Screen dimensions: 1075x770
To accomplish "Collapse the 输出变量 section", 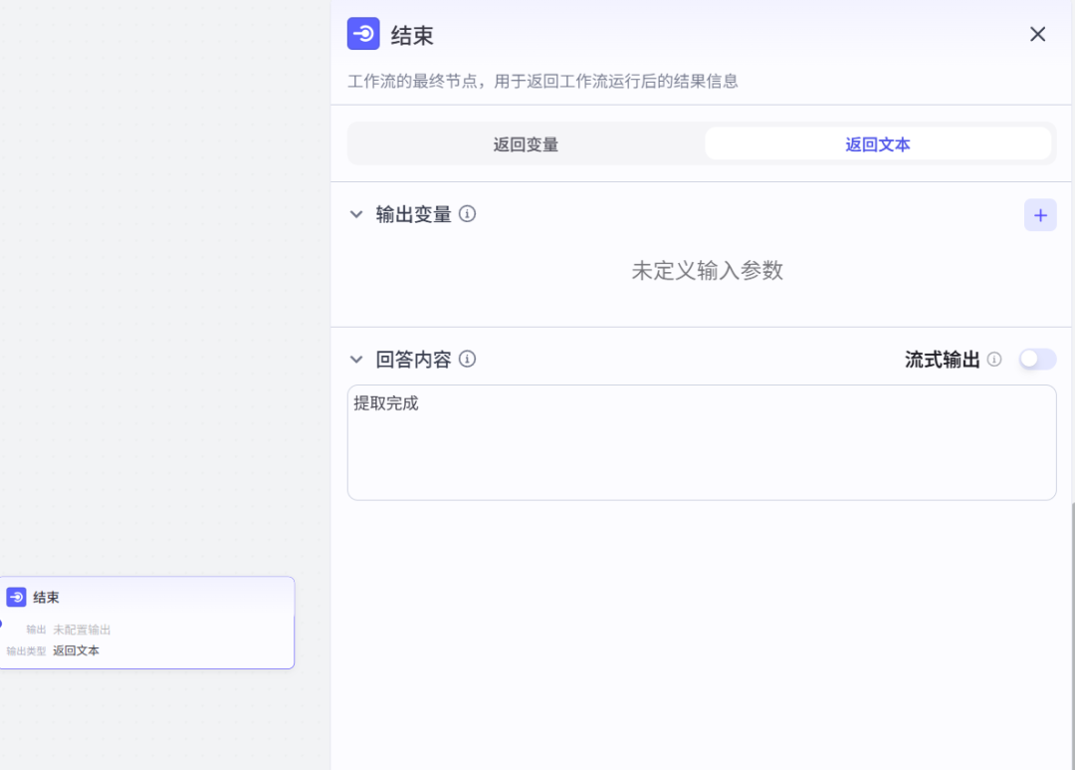I will tap(356, 214).
